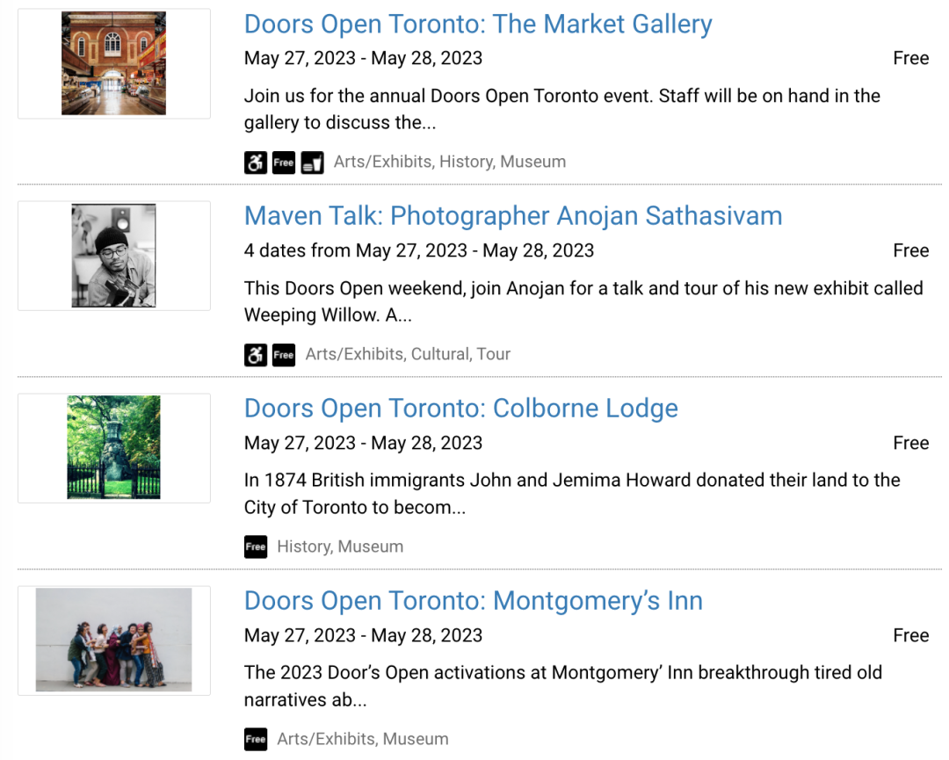Viewport: 949px width, 760px height.
Task: Click the Free badge icon under Market Gallery
Action: [x=284, y=163]
